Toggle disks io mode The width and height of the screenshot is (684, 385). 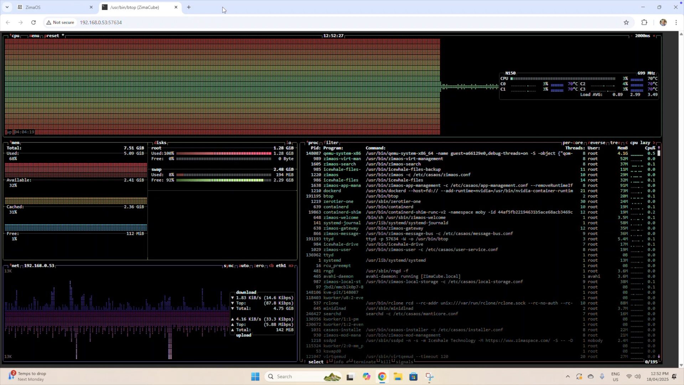pyautogui.click(x=289, y=143)
